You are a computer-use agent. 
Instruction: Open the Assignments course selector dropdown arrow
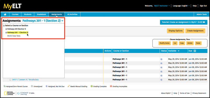62,21
